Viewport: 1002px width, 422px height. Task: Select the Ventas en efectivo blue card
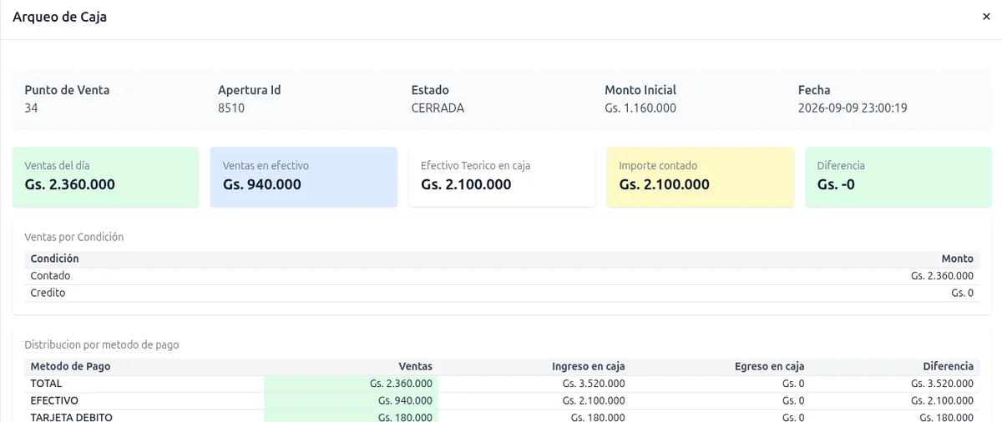(304, 177)
